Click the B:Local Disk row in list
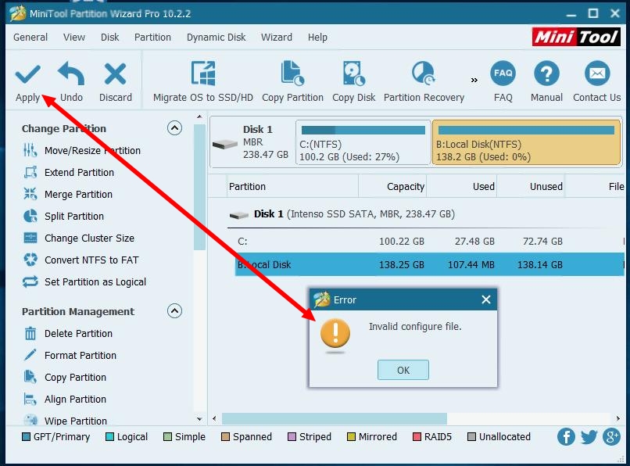Viewport: 630px width, 466px height. click(429, 264)
